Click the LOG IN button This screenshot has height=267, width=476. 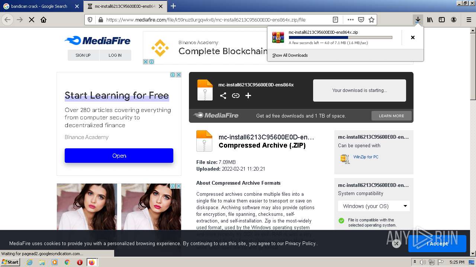click(115, 55)
